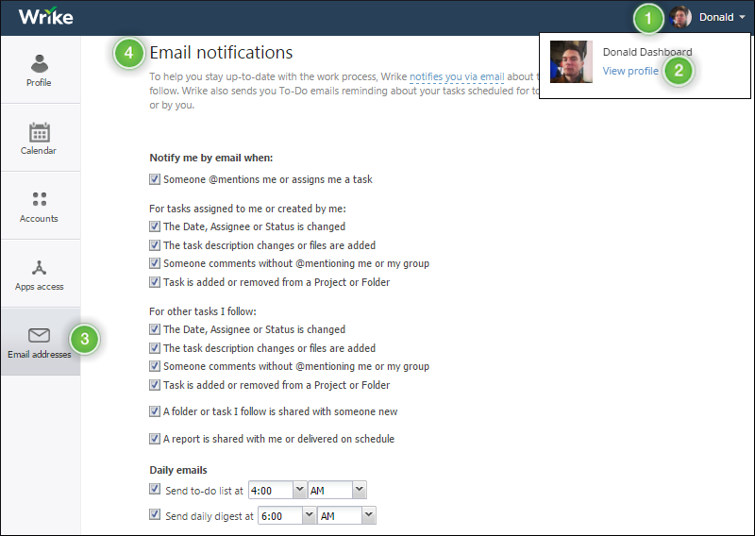The width and height of the screenshot is (755, 536).
Task: Toggle assigned tasks 'task description changes' checkbox
Action: coord(155,245)
